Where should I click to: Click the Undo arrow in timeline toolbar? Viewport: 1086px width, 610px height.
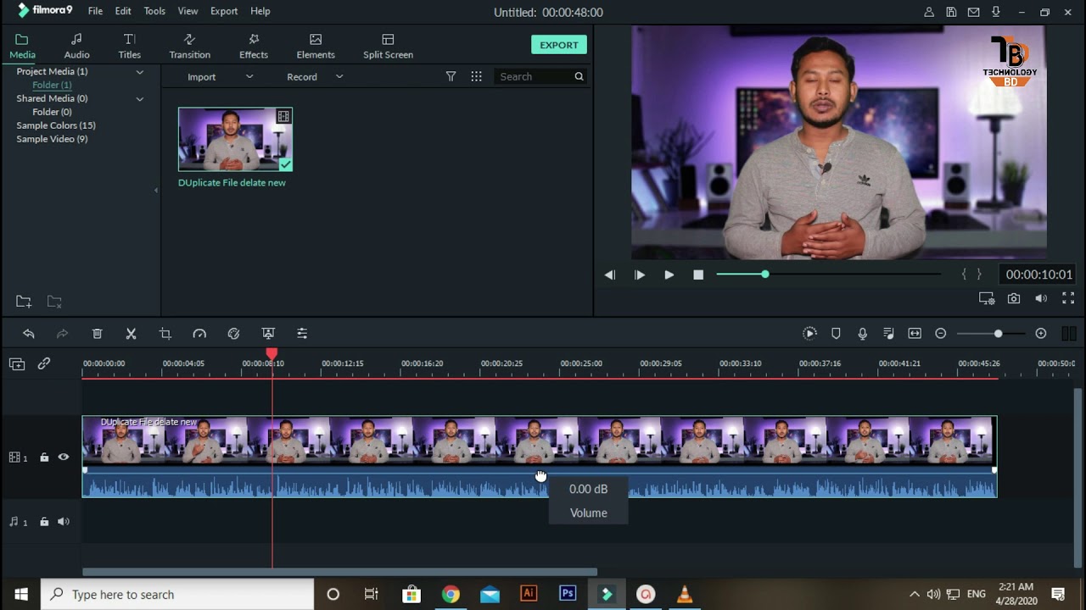tap(29, 334)
